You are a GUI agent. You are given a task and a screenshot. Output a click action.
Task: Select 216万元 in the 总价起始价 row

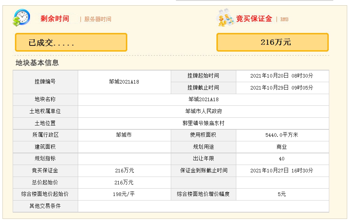click(x=124, y=183)
